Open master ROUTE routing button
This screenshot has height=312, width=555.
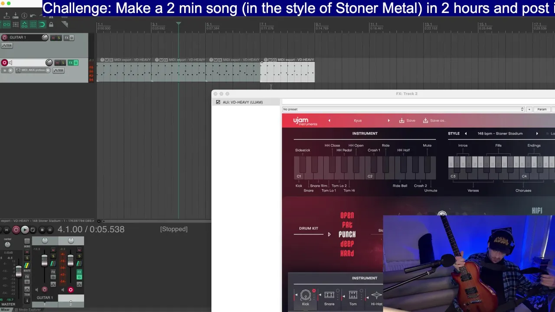(x=27, y=265)
